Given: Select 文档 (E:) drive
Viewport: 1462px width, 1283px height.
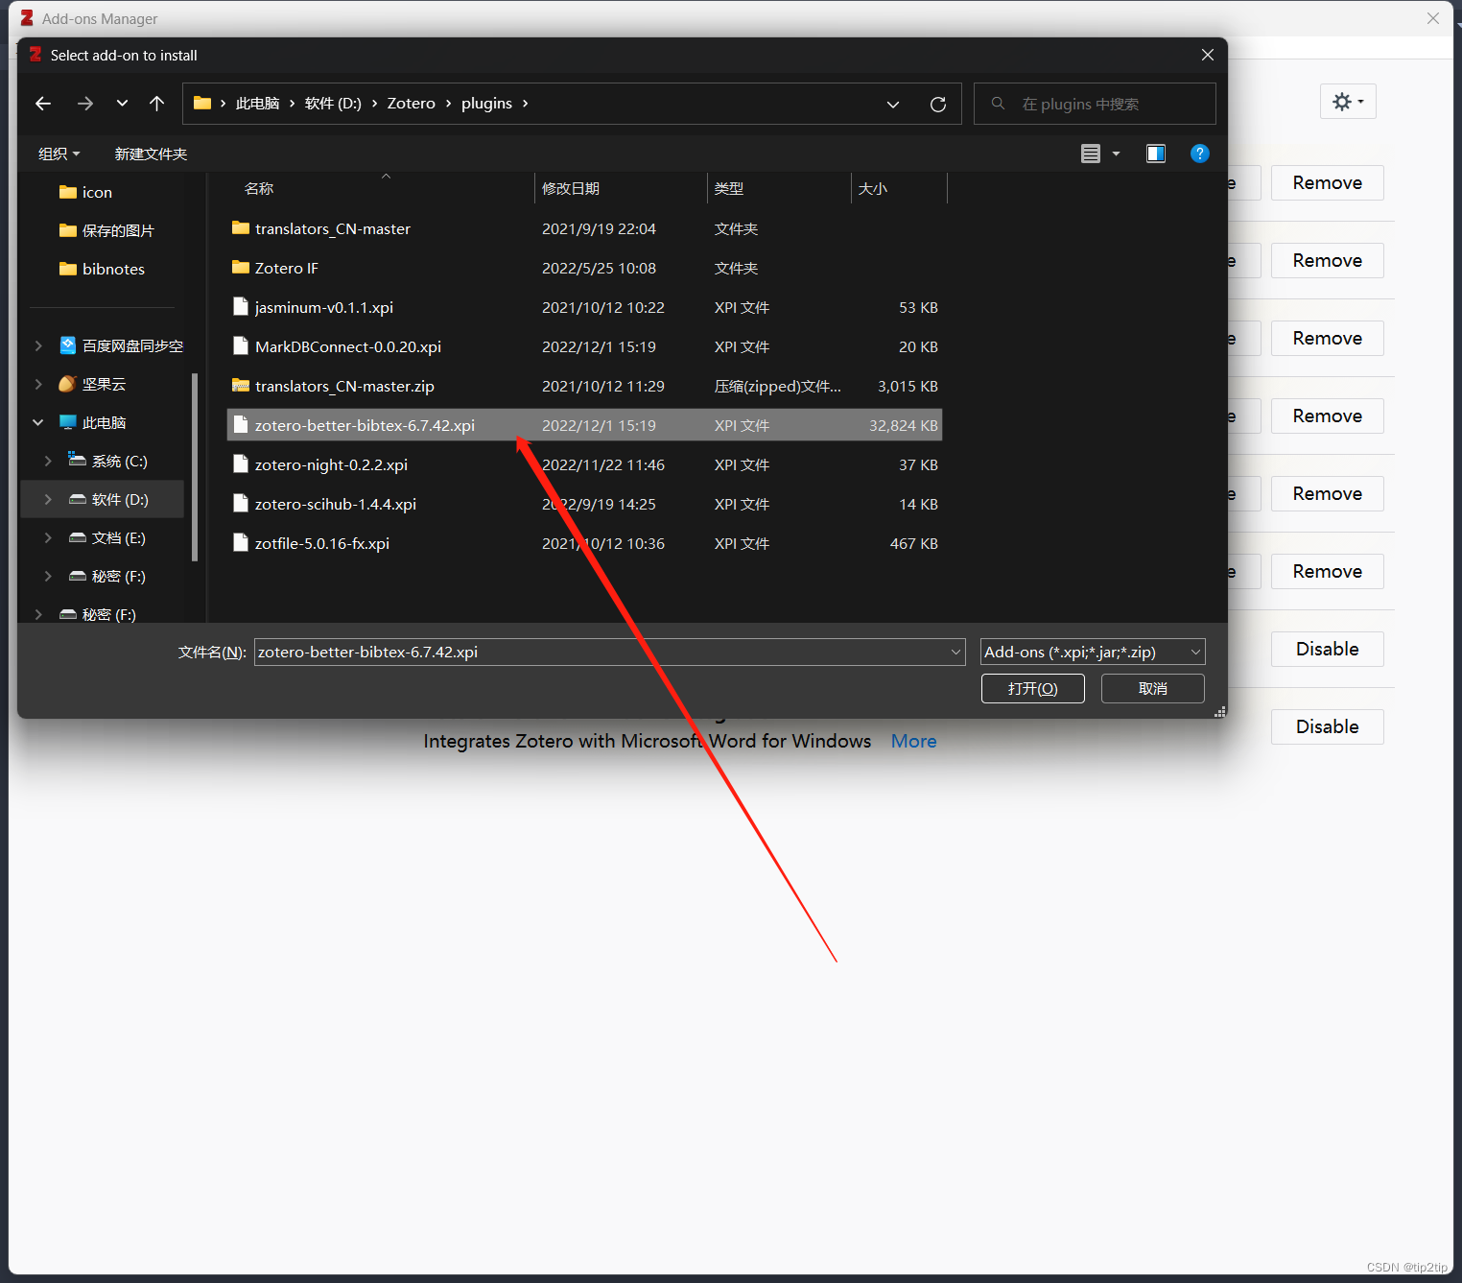Looking at the screenshot, I should [x=107, y=537].
